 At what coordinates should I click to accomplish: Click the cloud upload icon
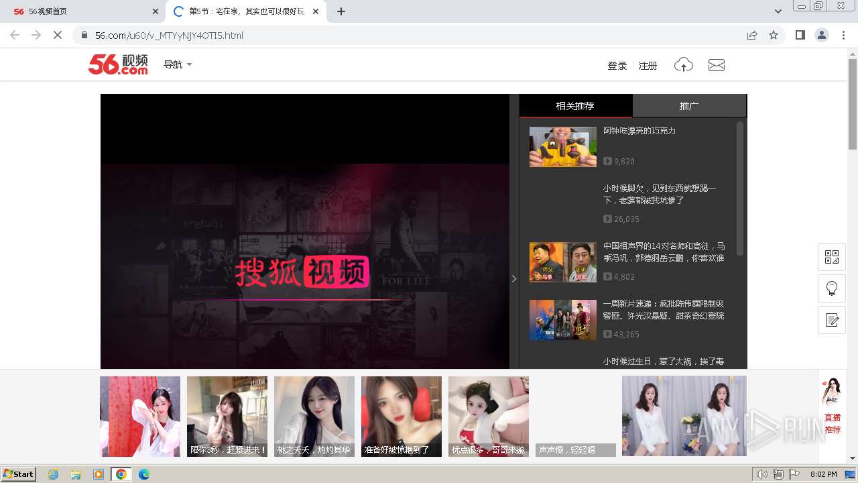pyautogui.click(x=683, y=65)
